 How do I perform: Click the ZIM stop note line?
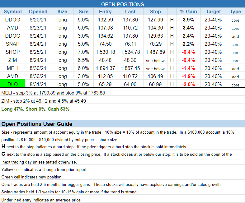44,101
